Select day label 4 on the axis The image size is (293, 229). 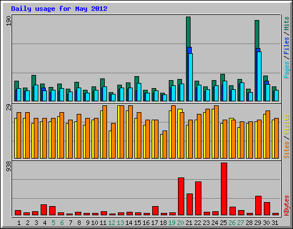click(x=45, y=223)
